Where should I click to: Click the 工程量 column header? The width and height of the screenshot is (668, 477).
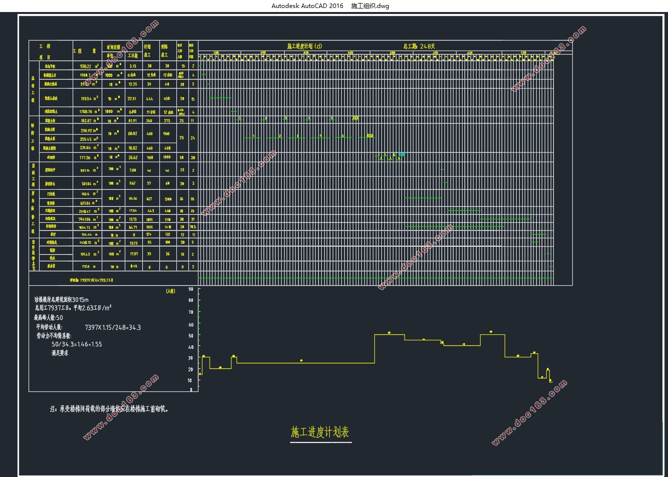pyautogui.click(x=85, y=51)
